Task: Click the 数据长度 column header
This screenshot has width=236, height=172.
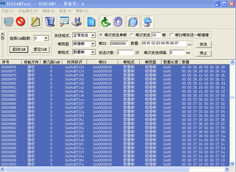Action: [171, 62]
